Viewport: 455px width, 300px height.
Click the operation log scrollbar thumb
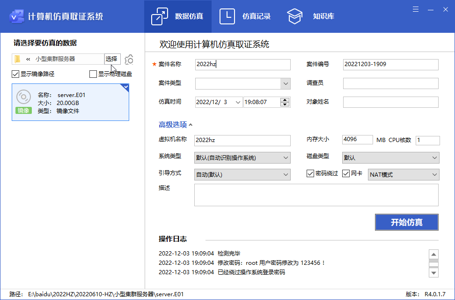(433, 264)
